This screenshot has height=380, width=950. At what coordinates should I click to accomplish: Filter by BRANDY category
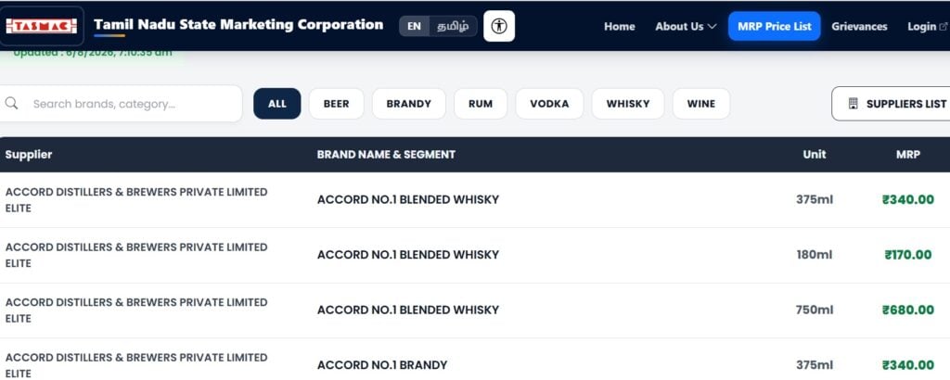click(x=409, y=104)
